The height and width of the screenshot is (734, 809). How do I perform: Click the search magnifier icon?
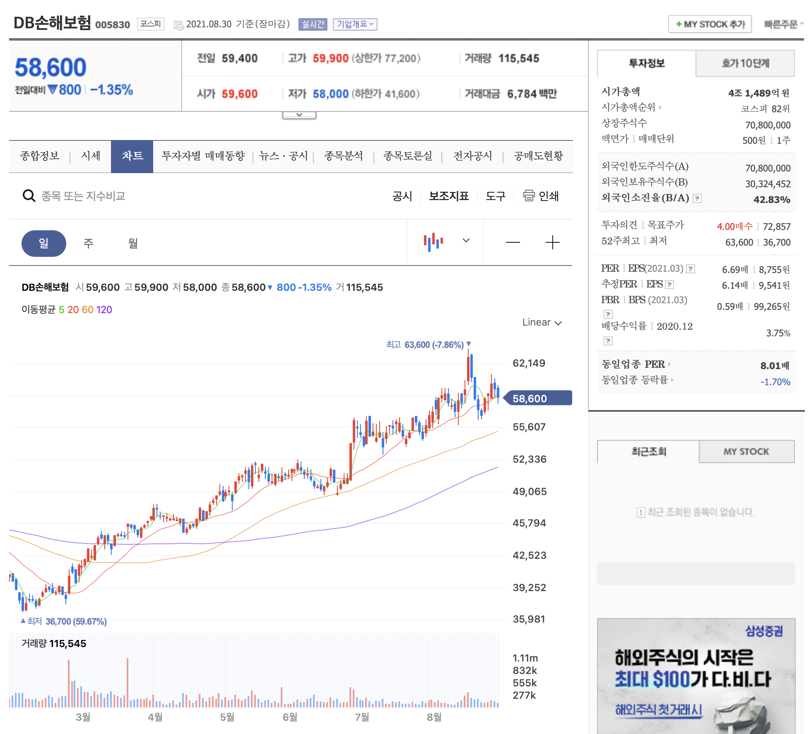[x=29, y=196]
